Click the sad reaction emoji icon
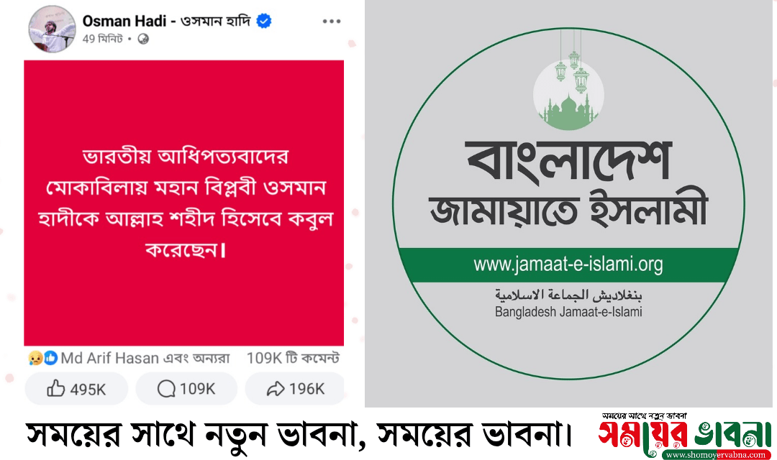The width and height of the screenshot is (777, 460). 35,357
